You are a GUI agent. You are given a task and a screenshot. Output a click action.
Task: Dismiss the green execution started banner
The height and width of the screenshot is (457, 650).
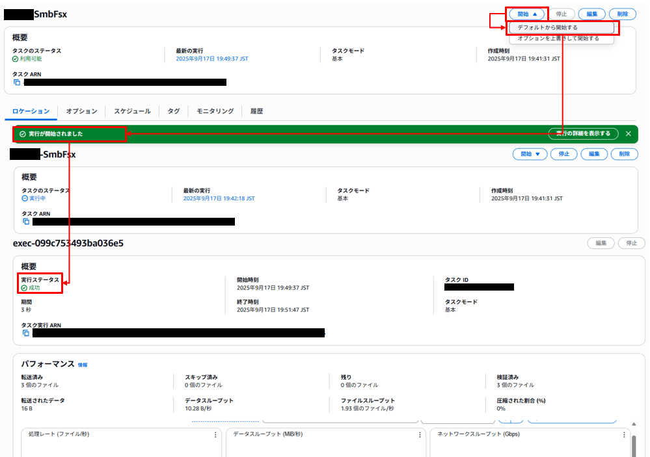pyautogui.click(x=628, y=134)
